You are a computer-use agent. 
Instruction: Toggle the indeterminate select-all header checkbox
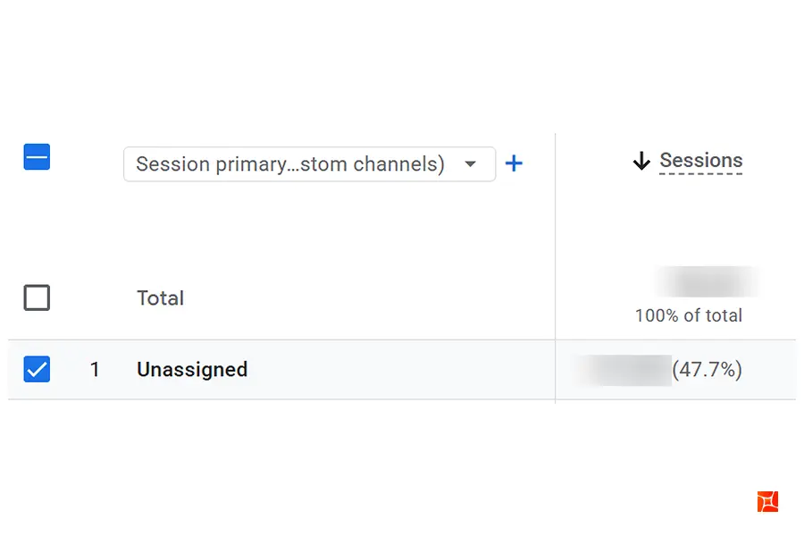tap(37, 157)
